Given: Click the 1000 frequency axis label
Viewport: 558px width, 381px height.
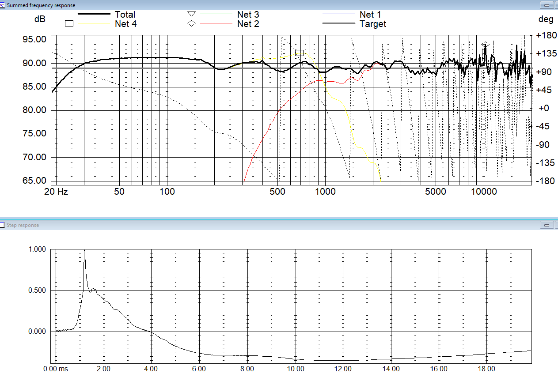Looking at the screenshot, I should click(325, 192).
